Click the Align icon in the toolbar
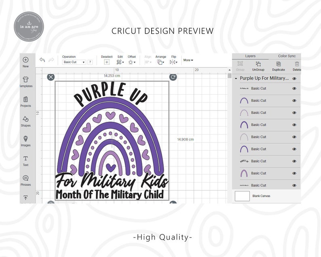 point(148,62)
